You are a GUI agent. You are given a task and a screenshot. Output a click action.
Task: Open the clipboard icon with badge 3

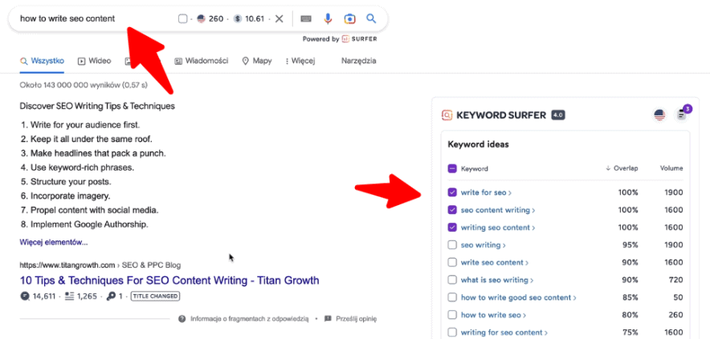(682, 115)
